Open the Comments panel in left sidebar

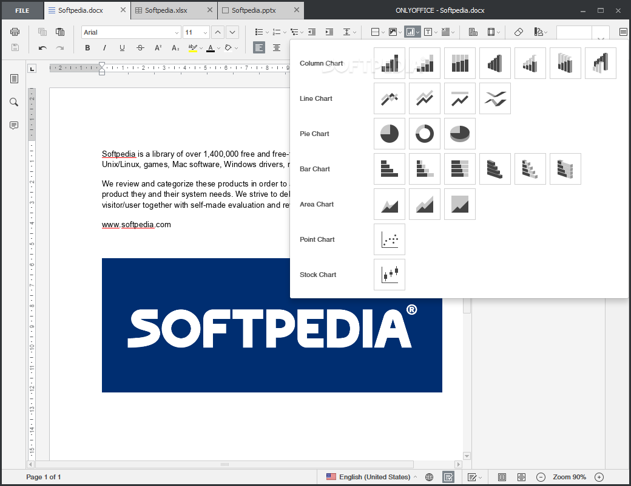point(14,125)
